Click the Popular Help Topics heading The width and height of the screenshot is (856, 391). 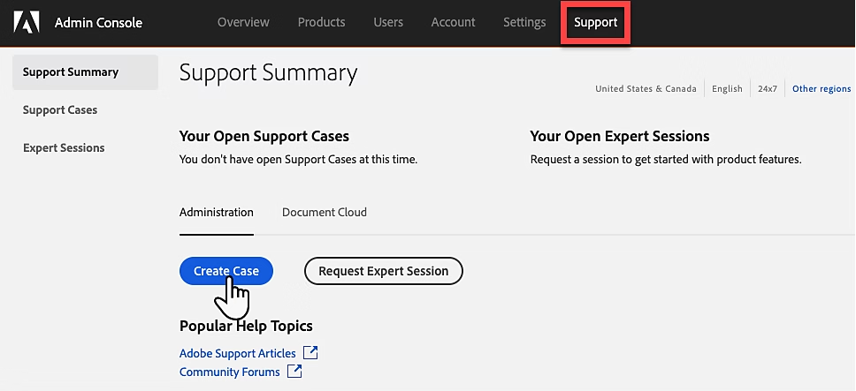click(246, 326)
